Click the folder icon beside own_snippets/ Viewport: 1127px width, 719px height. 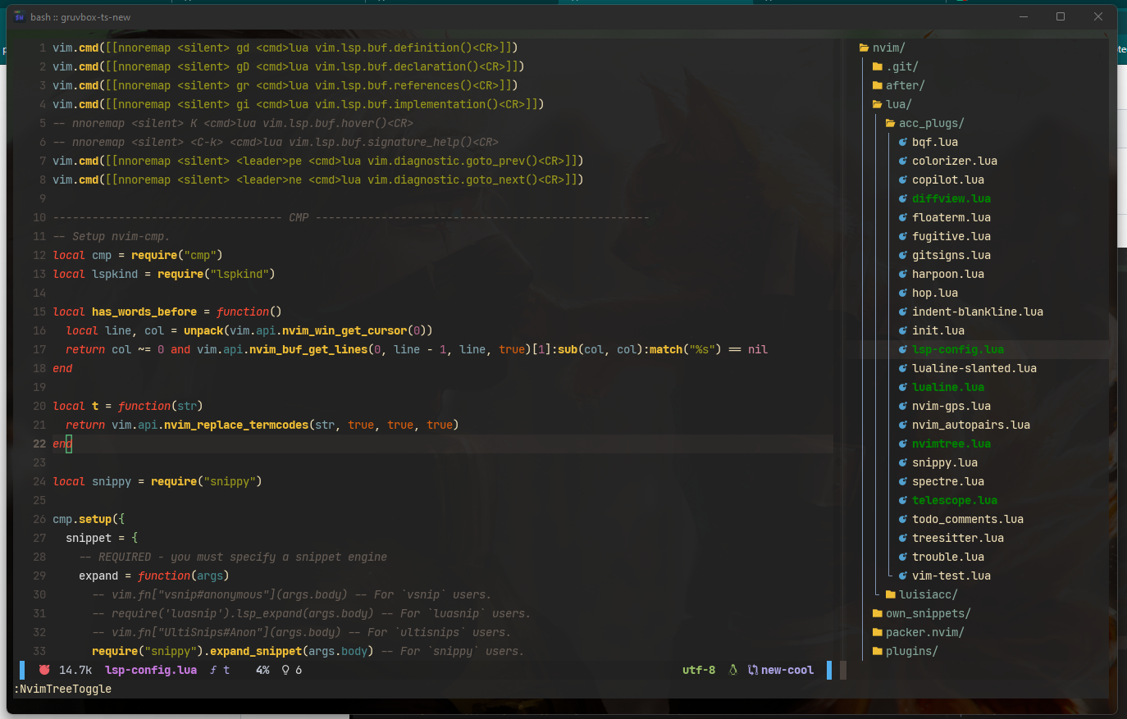tap(877, 613)
